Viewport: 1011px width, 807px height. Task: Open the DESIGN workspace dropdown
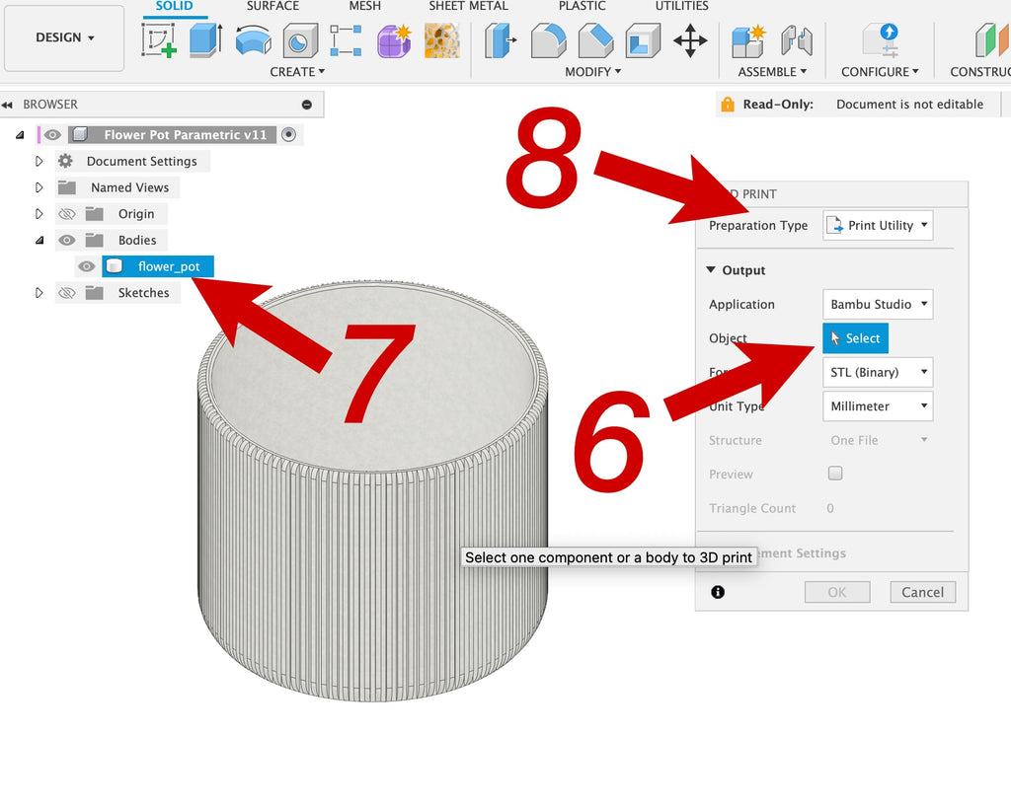64,38
